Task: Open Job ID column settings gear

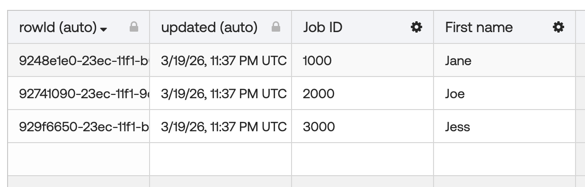Action: (416, 27)
